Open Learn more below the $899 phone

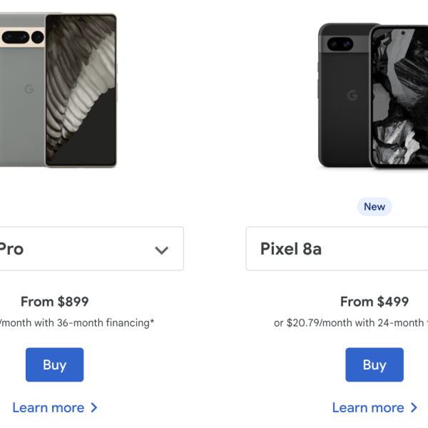(x=48, y=408)
